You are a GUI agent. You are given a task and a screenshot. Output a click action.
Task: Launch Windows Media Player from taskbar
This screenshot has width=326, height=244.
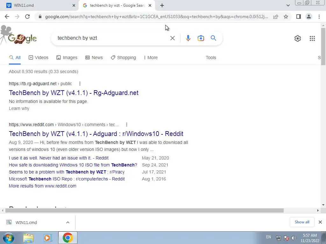48,238
